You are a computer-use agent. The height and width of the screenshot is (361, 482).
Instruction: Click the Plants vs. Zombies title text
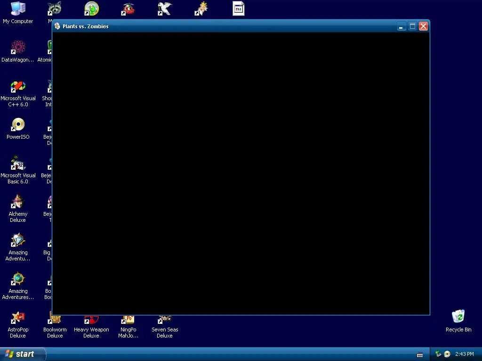pos(86,26)
